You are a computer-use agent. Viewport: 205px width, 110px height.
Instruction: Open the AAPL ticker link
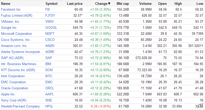[x=50, y=94]
